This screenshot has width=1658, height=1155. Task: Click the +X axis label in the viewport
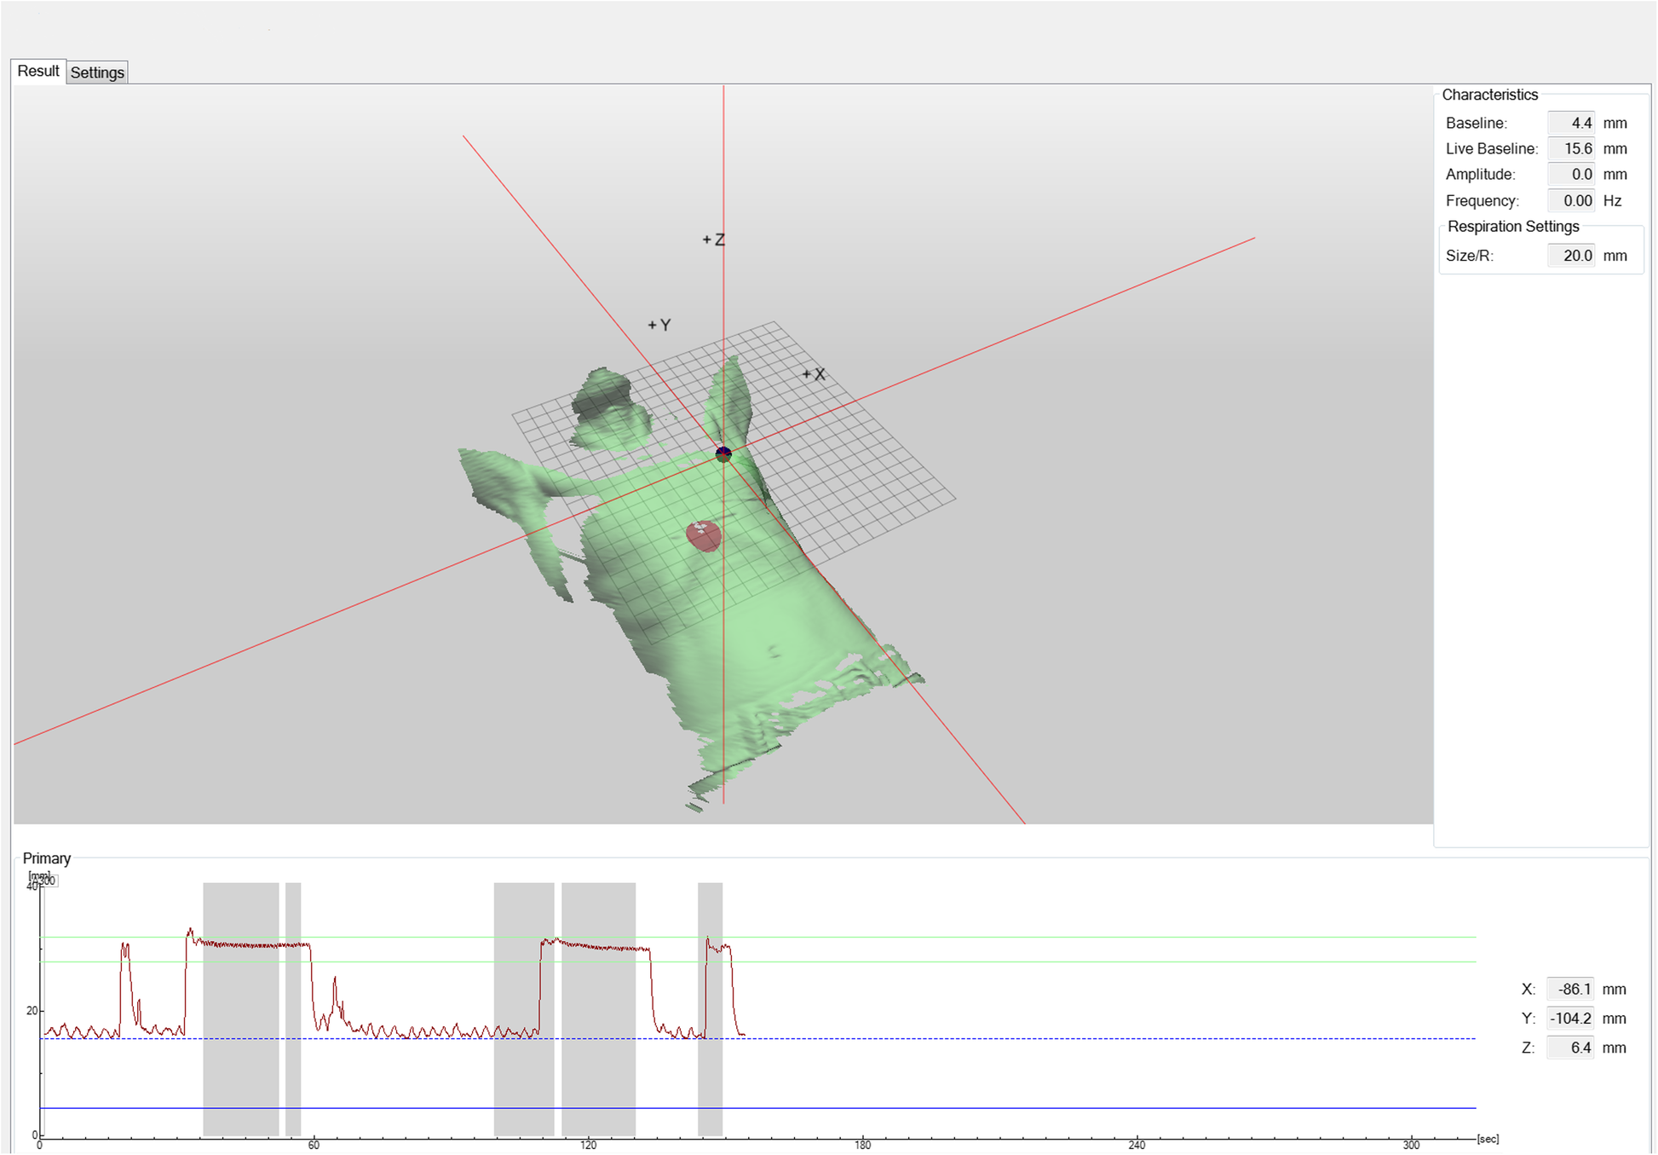coord(814,372)
